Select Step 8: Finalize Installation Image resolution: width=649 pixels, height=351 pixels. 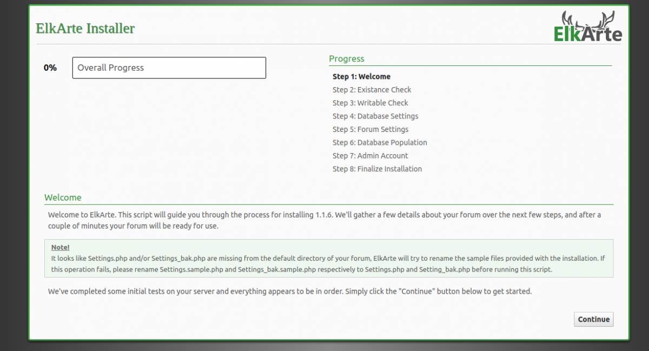(377, 169)
